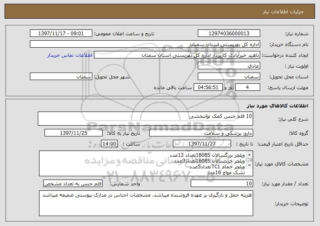Image resolution: width=320 pixels, height=226 pixels.
Task: Click the unit field 'قلم جنس به تعداد مشخص'
Action: point(73,183)
